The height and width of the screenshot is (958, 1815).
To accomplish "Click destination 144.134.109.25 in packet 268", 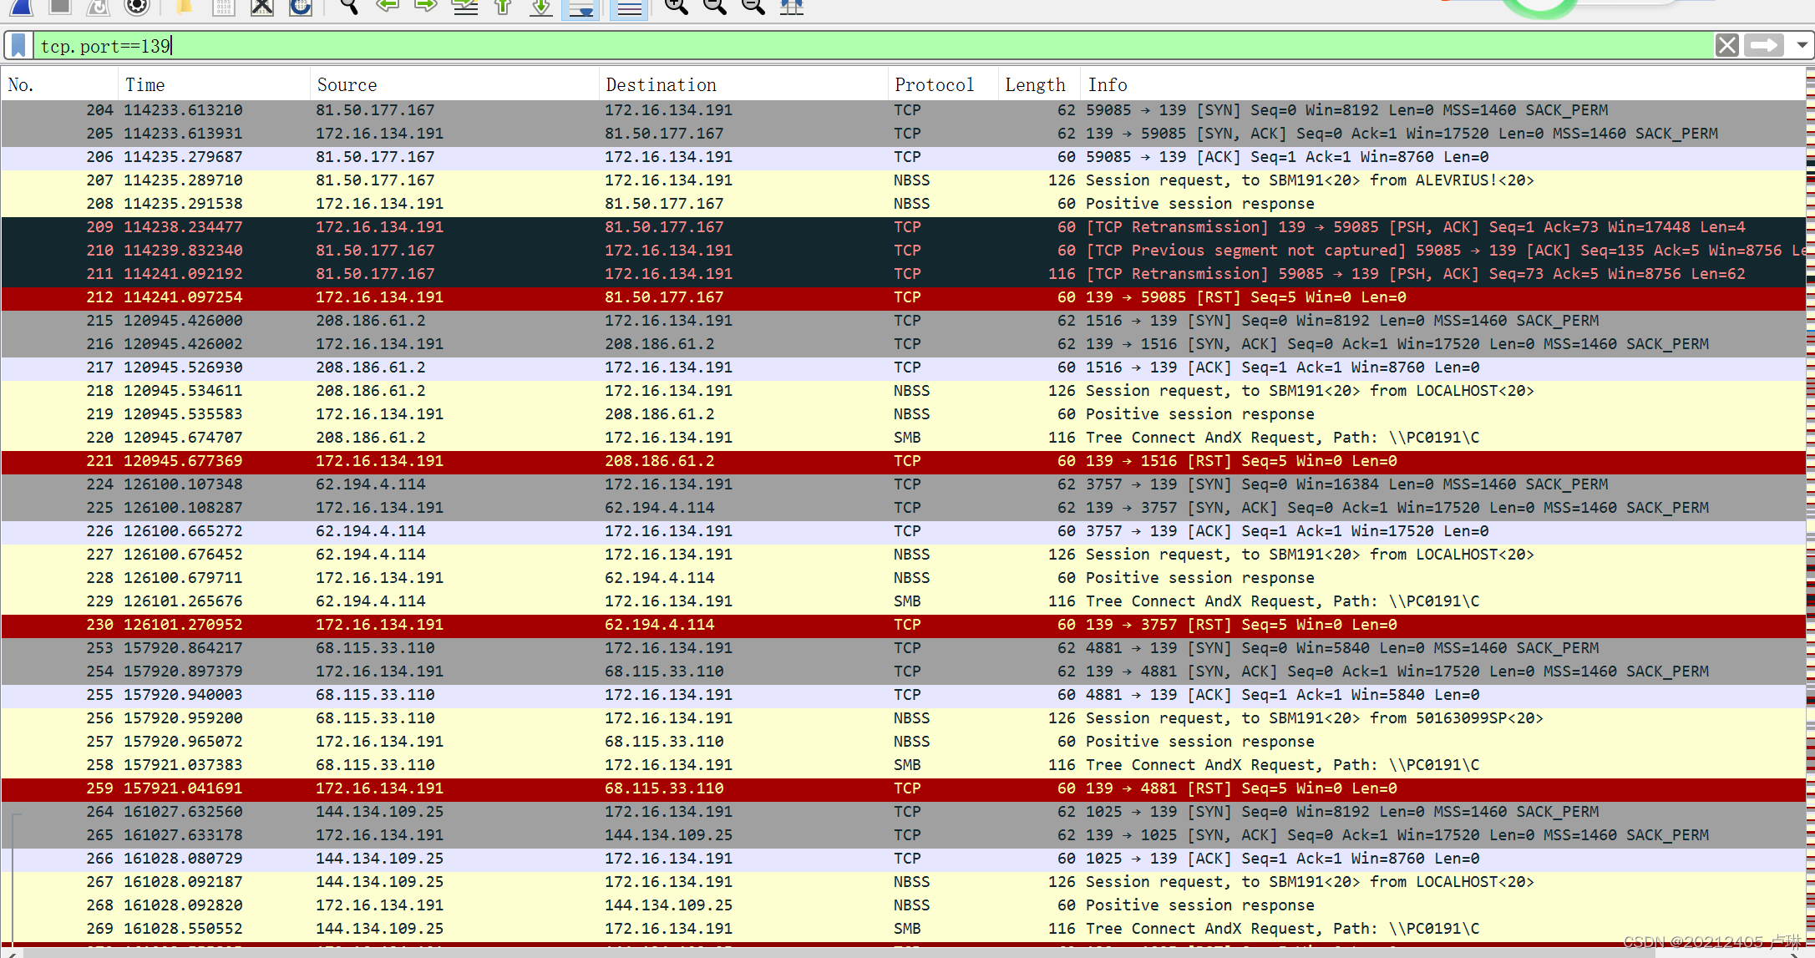I will [668, 905].
